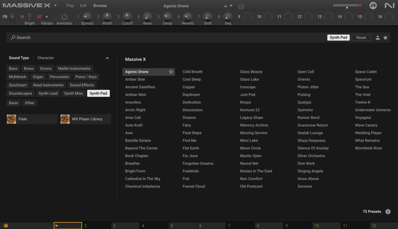Deselect the Synth Pad filter button
This screenshot has height=229, width=398.
(x=98, y=93)
